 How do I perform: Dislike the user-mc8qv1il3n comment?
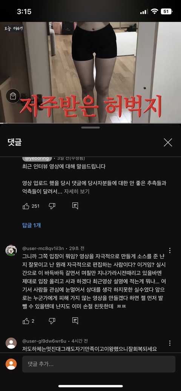point(52,321)
